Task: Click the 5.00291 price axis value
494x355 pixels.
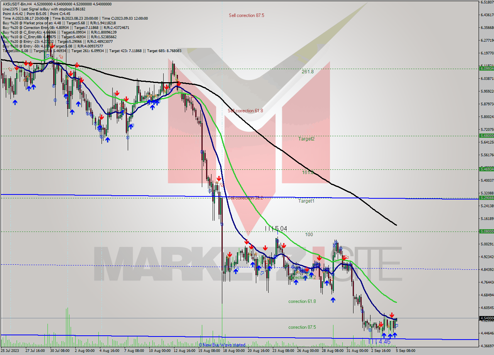Action: click(x=487, y=244)
